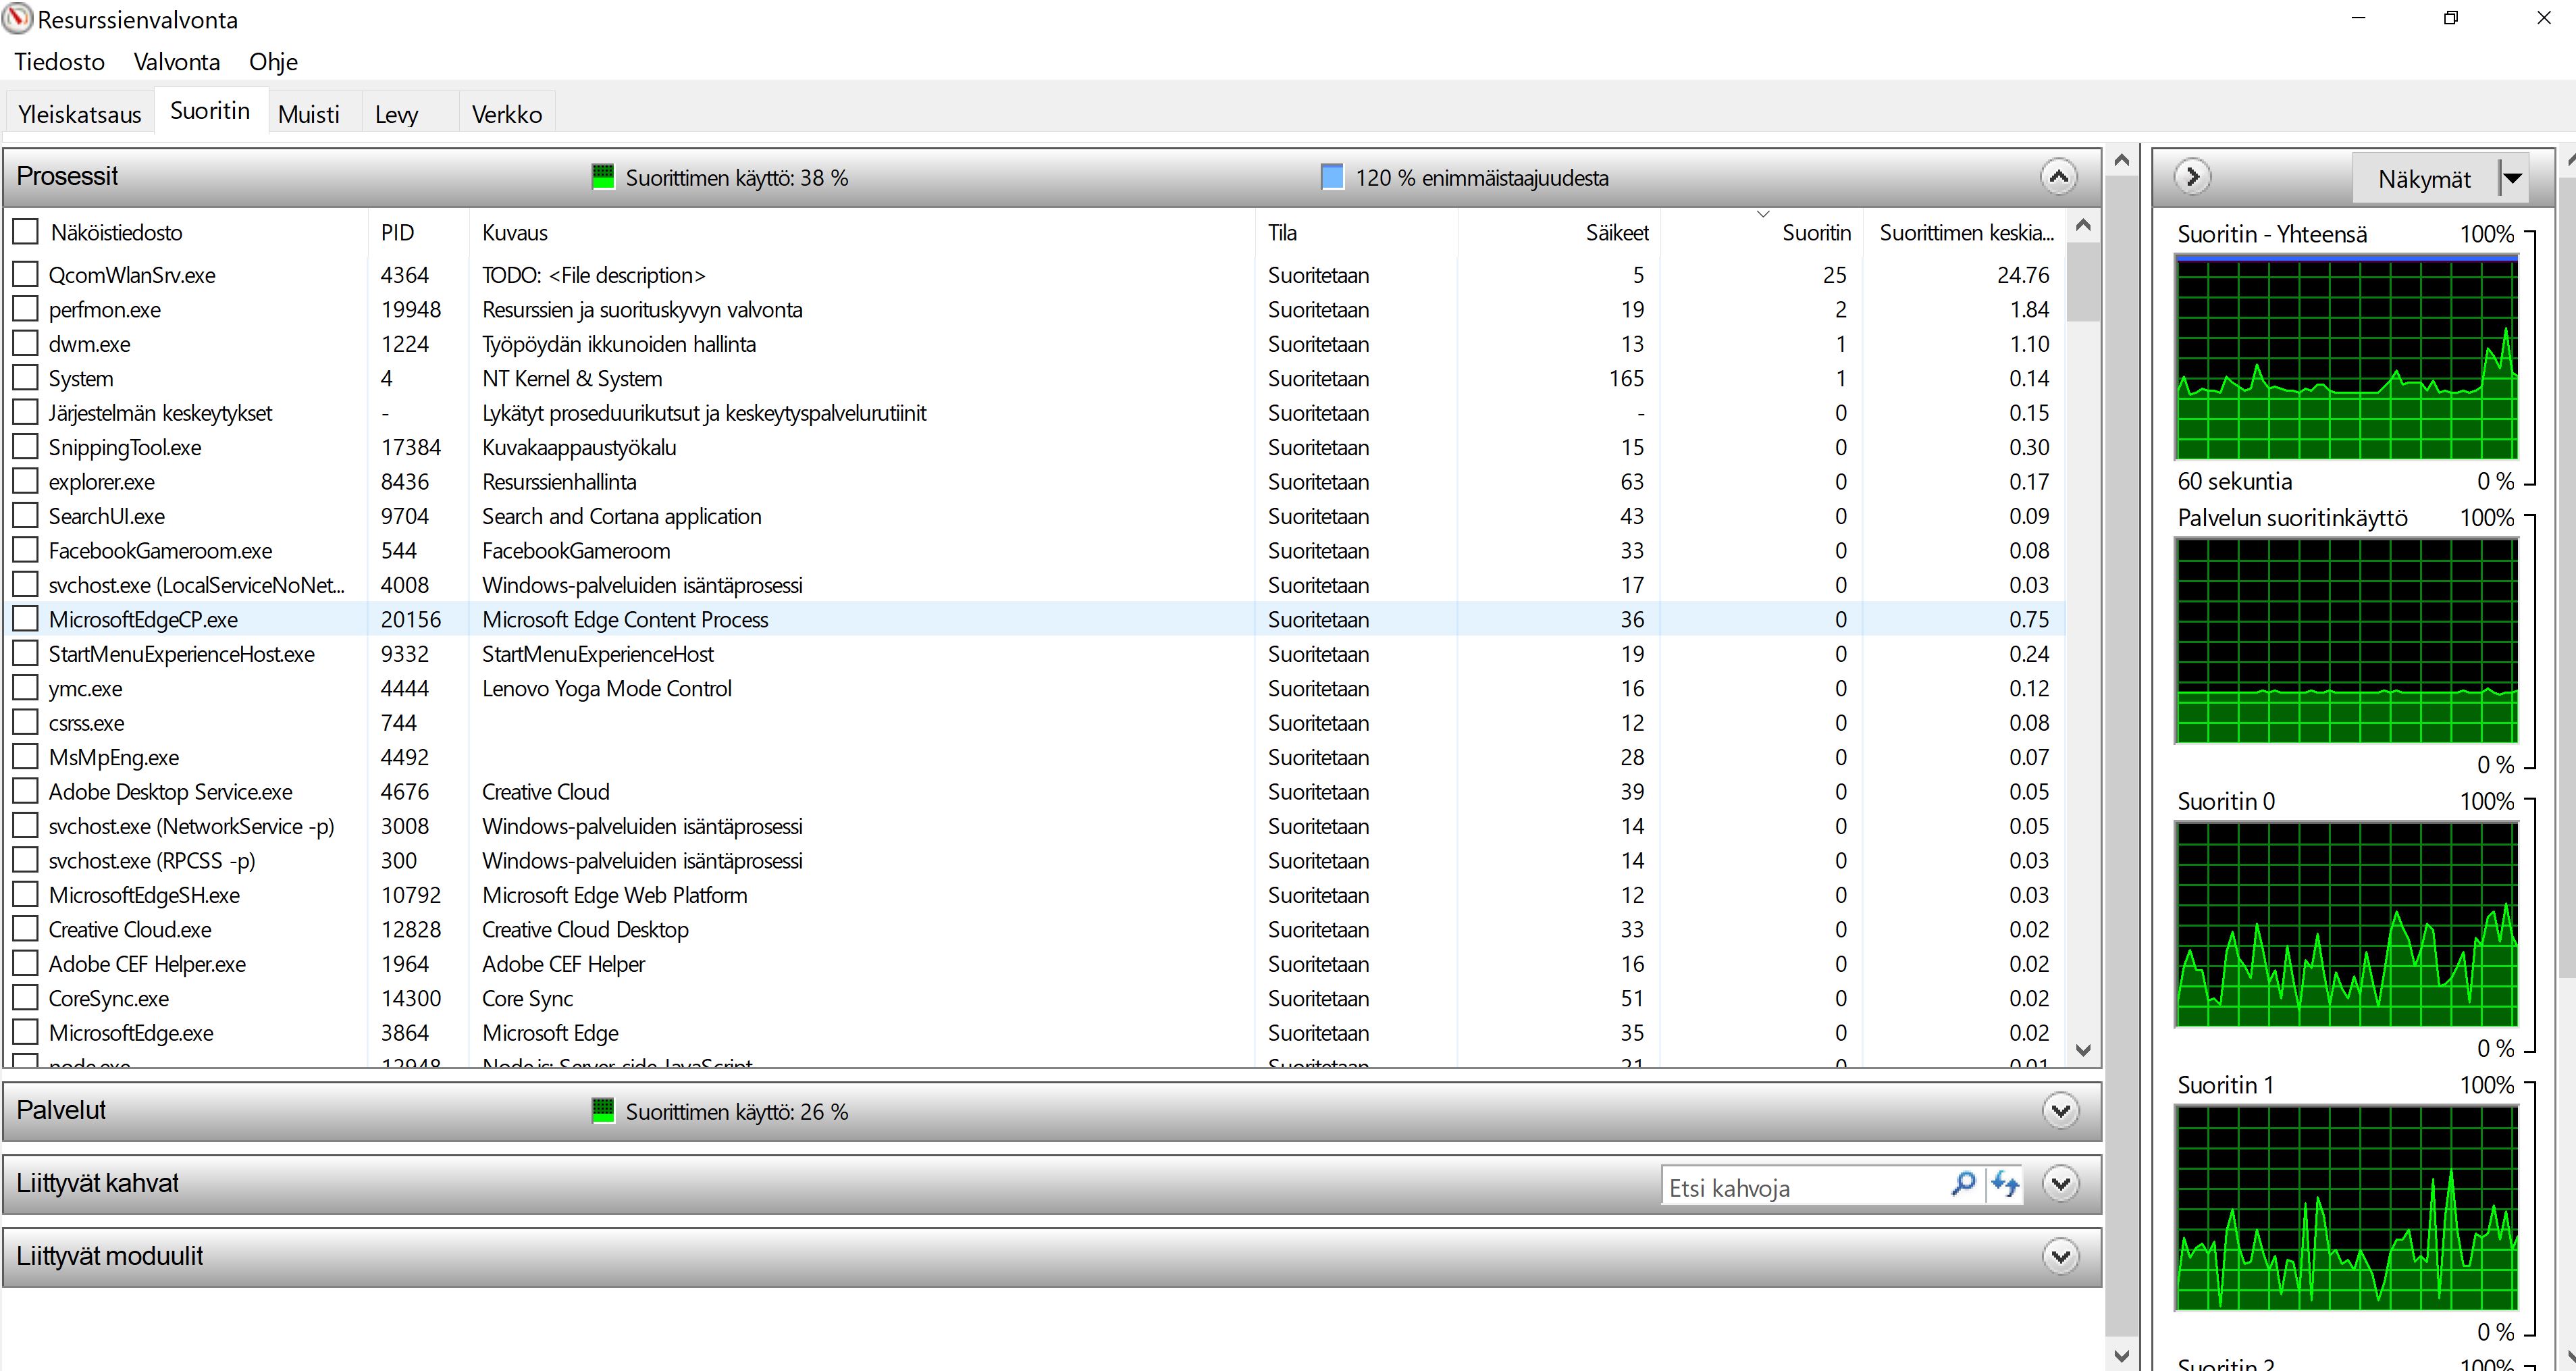Click the scroll-up arrow of the process list
This screenshot has height=1371, width=2576.
coord(2084,226)
